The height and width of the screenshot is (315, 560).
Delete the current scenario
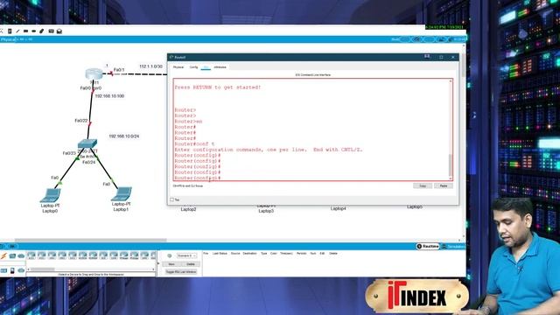tap(191, 264)
